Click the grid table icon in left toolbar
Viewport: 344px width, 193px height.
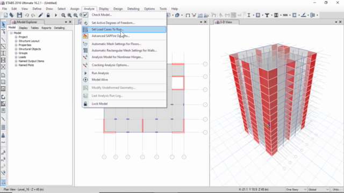[3, 127]
